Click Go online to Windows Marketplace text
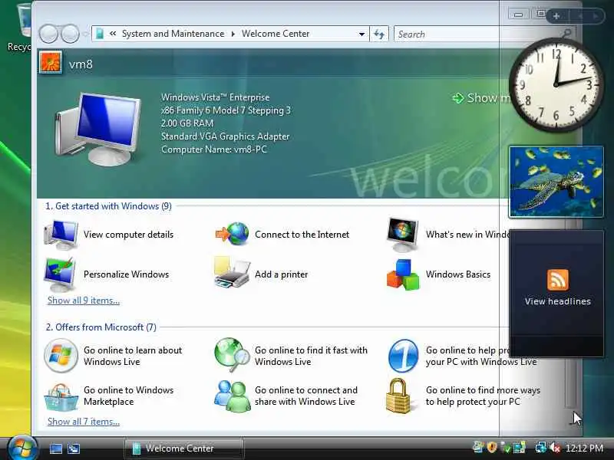The width and height of the screenshot is (614, 460). [x=128, y=396]
